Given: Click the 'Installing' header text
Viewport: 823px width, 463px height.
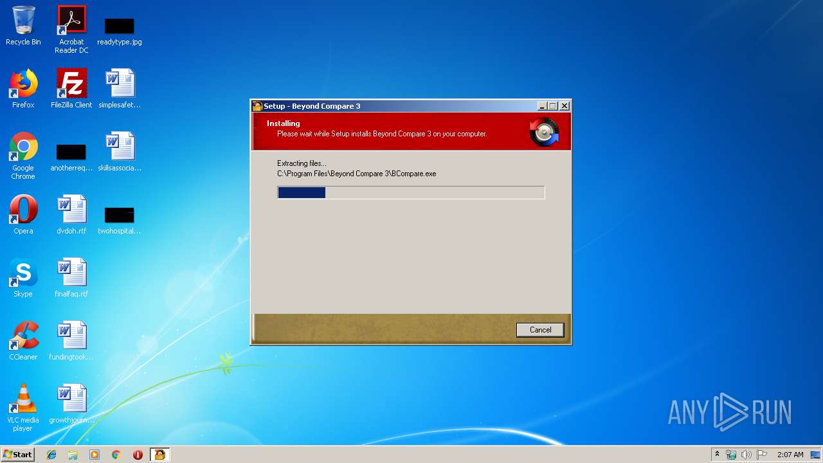Looking at the screenshot, I should (284, 123).
